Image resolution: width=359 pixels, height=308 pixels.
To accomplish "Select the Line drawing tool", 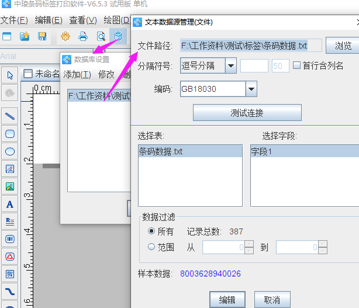I will [x=9, y=116].
